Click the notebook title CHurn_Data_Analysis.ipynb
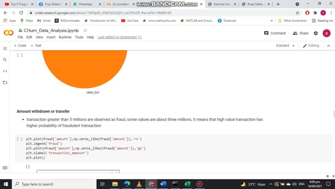This screenshot has width=335, height=189. (51, 30)
